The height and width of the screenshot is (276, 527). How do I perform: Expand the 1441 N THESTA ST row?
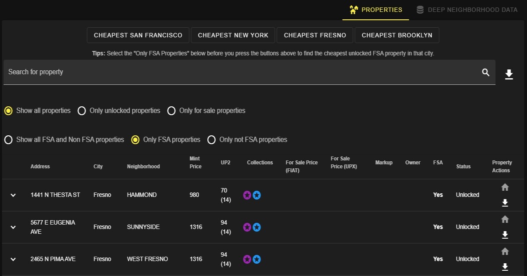pos(13,195)
